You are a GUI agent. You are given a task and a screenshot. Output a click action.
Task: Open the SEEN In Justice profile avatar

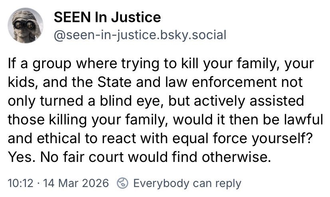pos(26,26)
